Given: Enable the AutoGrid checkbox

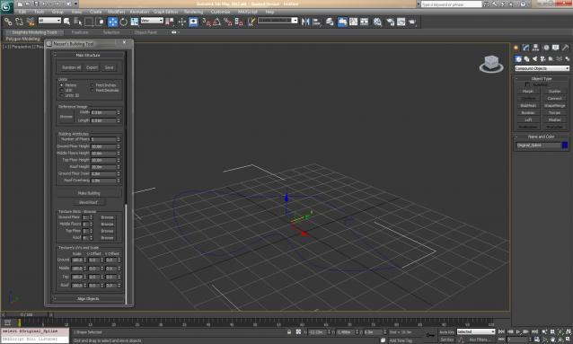Looking at the screenshot, I should 527,84.
